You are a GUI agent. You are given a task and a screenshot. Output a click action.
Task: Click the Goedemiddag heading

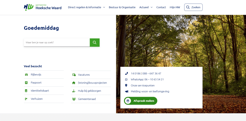[x=41, y=28]
